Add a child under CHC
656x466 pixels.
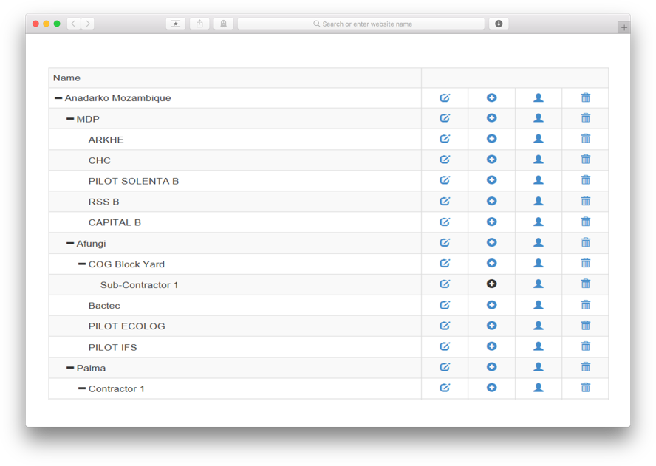491,160
